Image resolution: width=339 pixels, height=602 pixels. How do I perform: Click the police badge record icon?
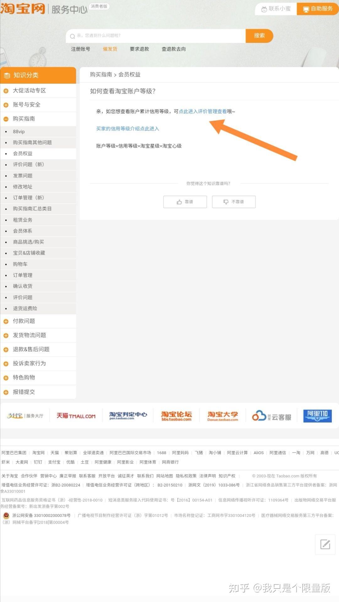pyautogui.click(x=6, y=515)
